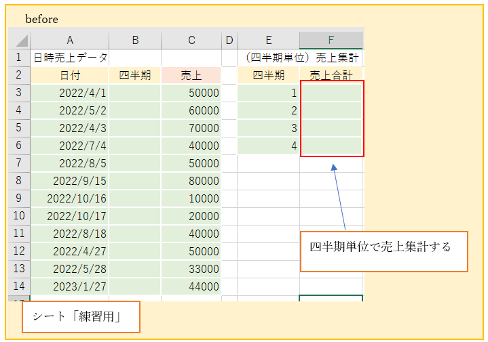
Task: Click the sales value 80000
Action: pos(191,181)
